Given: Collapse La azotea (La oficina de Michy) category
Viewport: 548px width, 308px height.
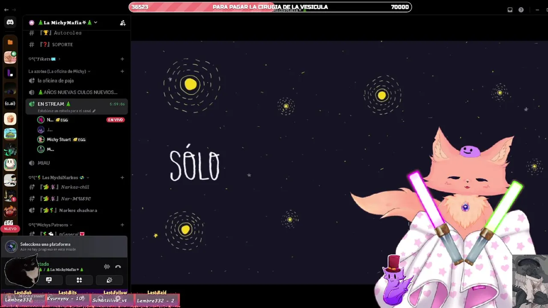Looking at the screenshot, I should [60, 71].
